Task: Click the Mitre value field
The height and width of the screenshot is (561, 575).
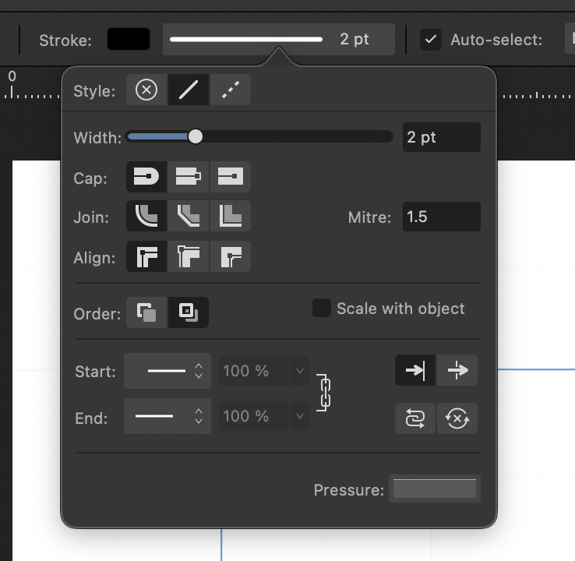Action: (442, 217)
